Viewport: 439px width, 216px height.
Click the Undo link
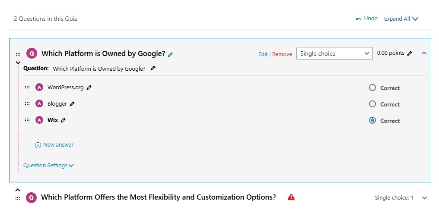pyautogui.click(x=367, y=19)
